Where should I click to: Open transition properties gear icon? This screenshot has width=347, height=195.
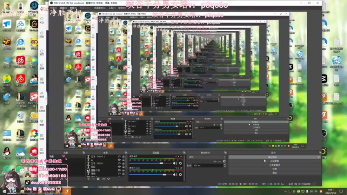click(x=224, y=161)
